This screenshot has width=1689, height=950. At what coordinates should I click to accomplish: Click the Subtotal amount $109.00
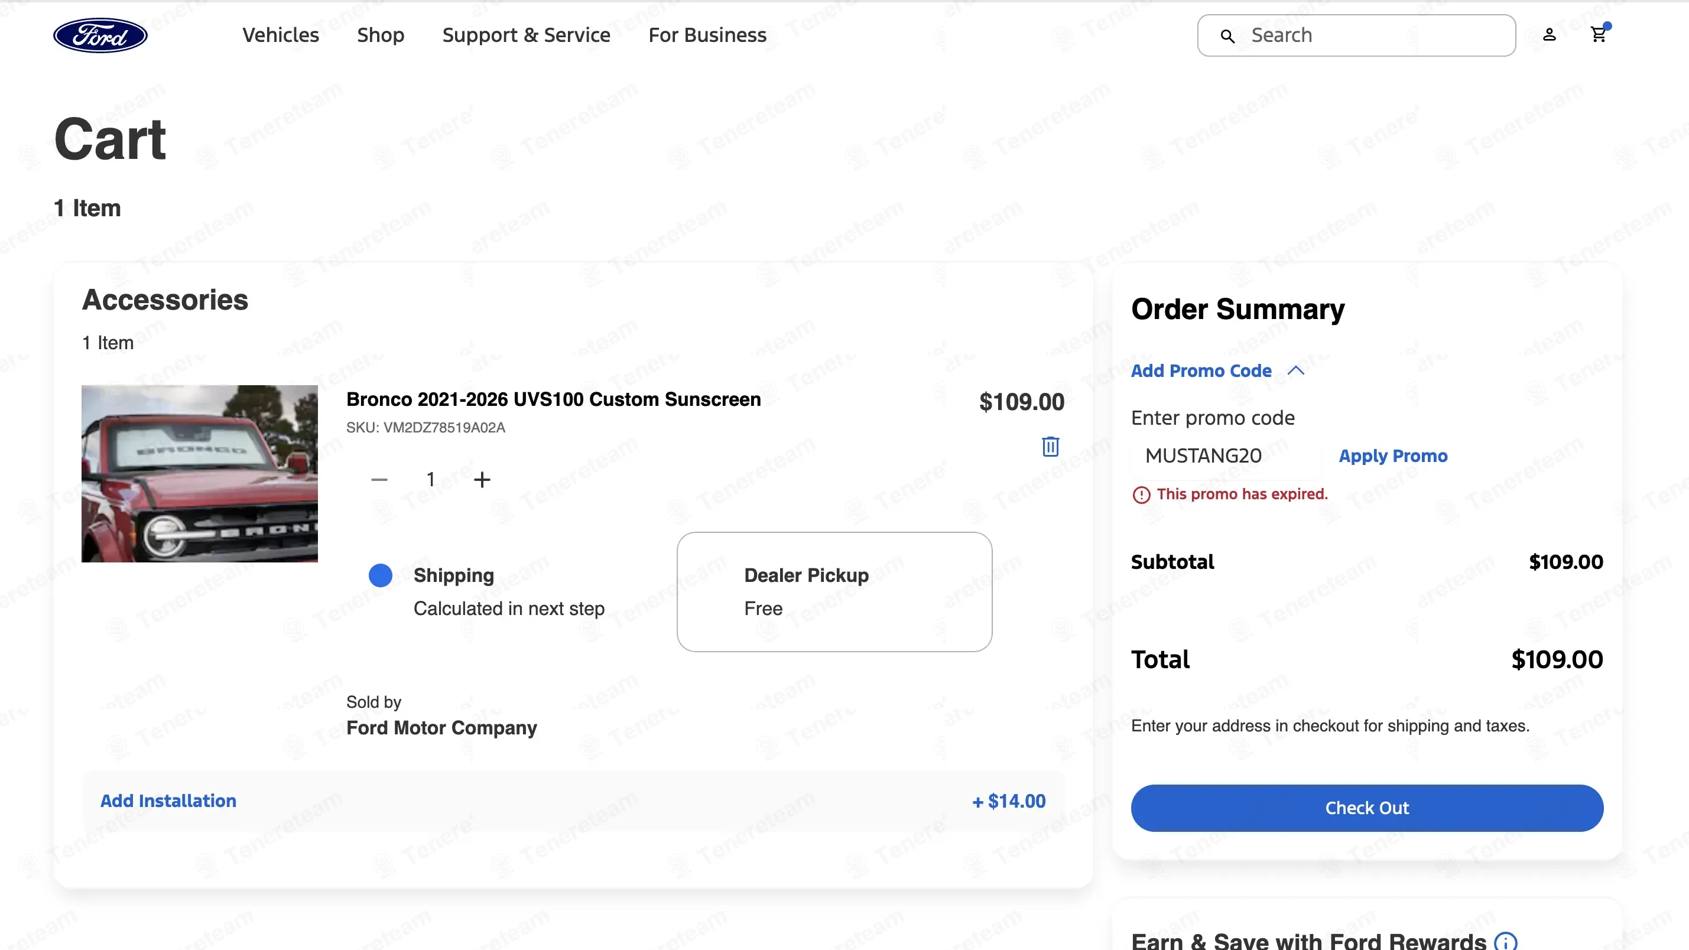click(x=1565, y=562)
